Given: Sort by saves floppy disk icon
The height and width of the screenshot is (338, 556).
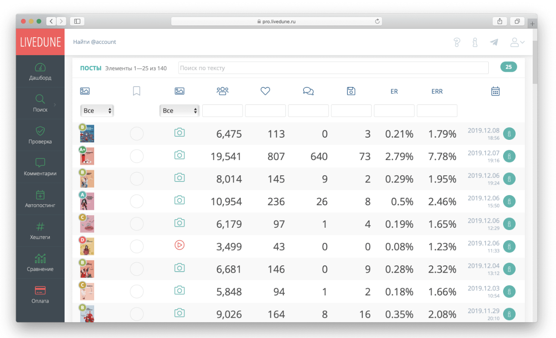Looking at the screenshot, I should [x=351, y=91].
